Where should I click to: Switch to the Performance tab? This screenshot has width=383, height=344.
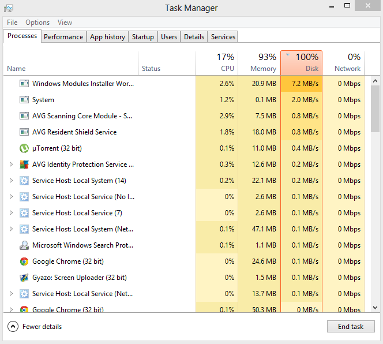point(63,37)
